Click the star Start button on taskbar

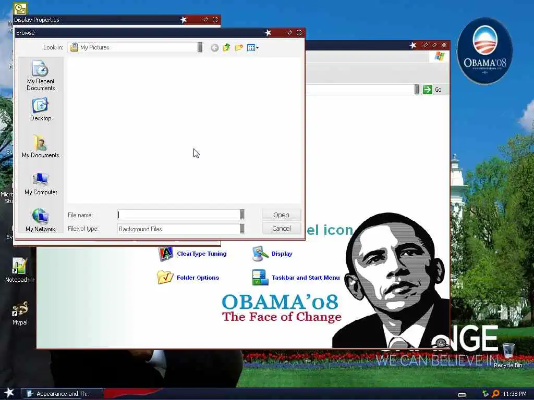click(x=9, y=393)
